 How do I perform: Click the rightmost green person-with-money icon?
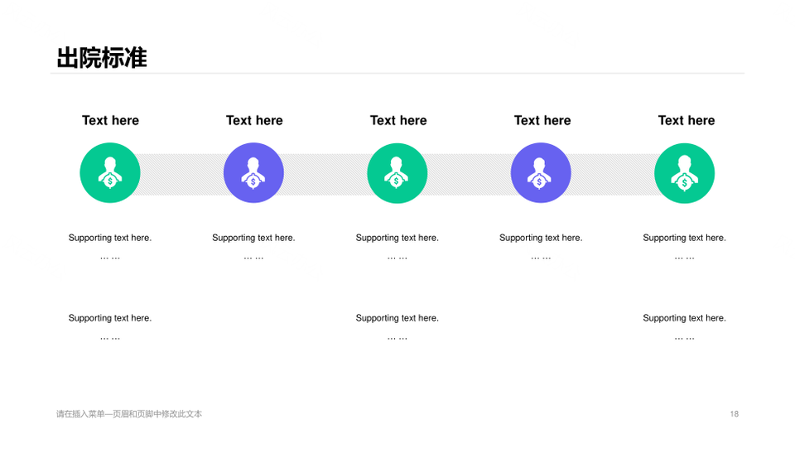(x=684, y=173)
